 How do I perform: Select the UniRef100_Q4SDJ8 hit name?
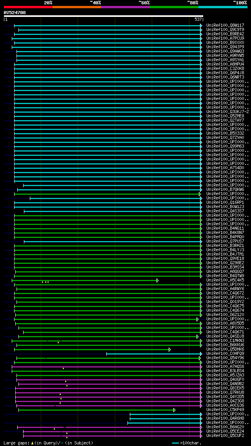(x=225, y=336)
